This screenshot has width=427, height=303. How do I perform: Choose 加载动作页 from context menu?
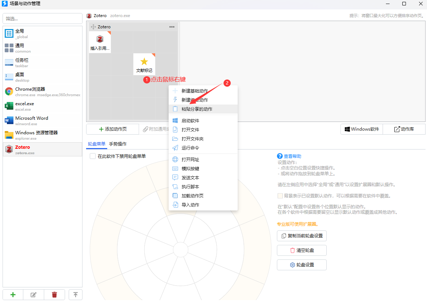(203, 196)
